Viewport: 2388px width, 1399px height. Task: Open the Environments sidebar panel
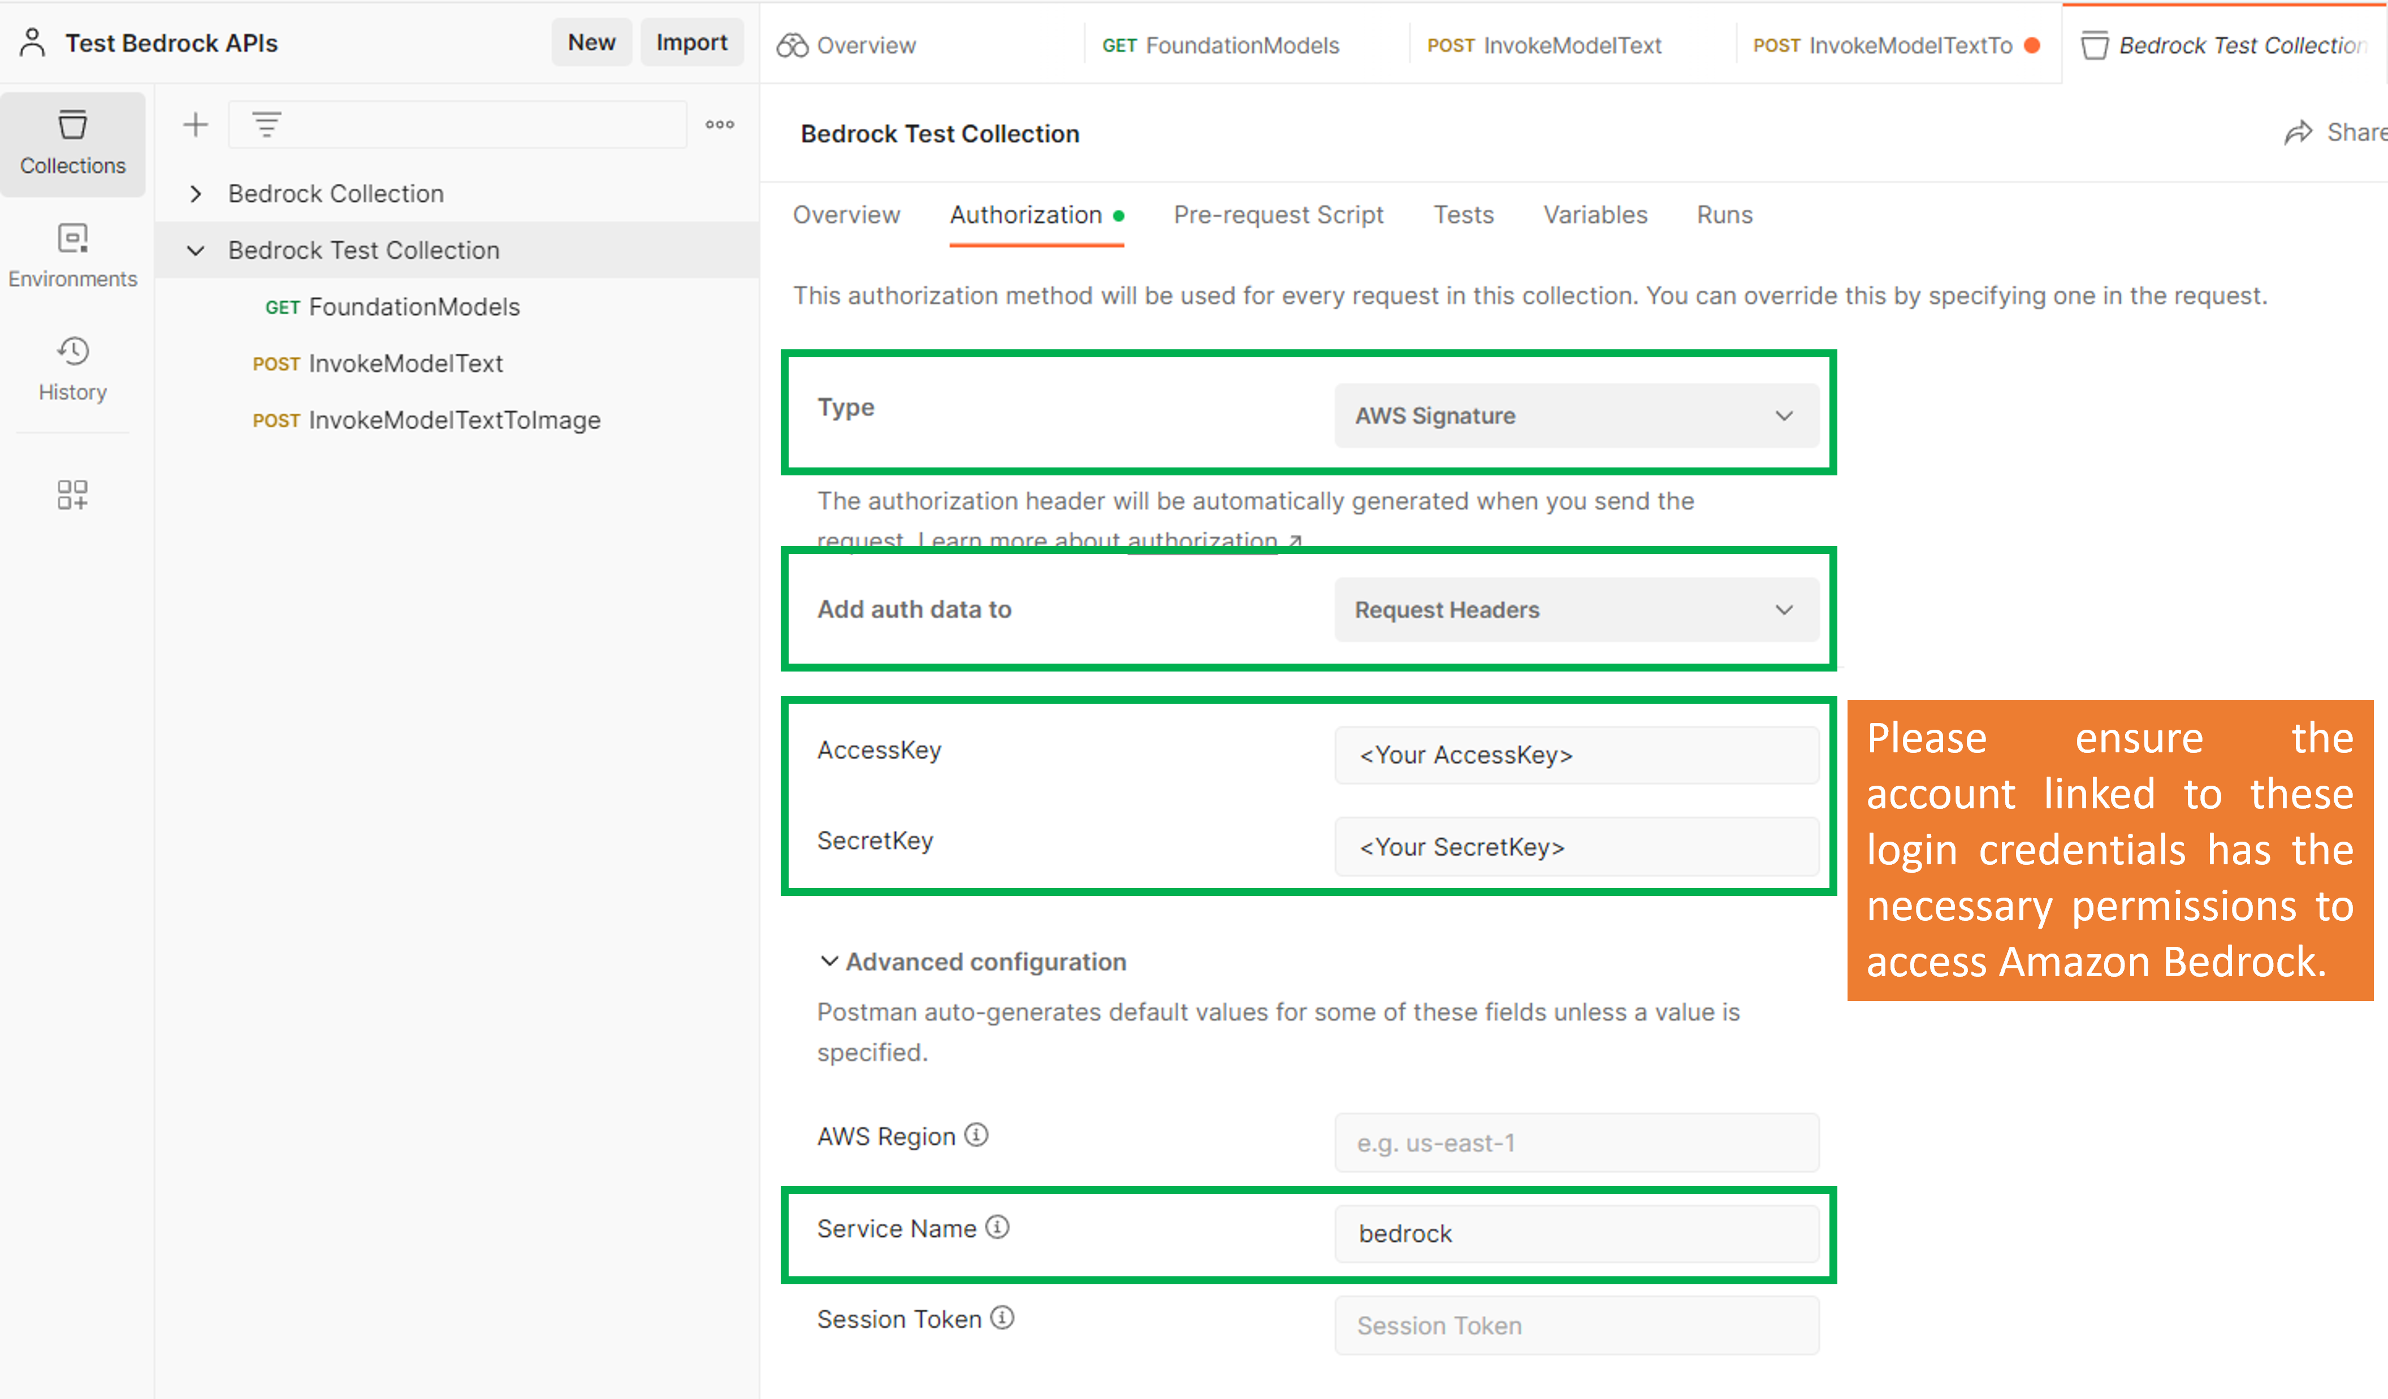click(72, 255)
